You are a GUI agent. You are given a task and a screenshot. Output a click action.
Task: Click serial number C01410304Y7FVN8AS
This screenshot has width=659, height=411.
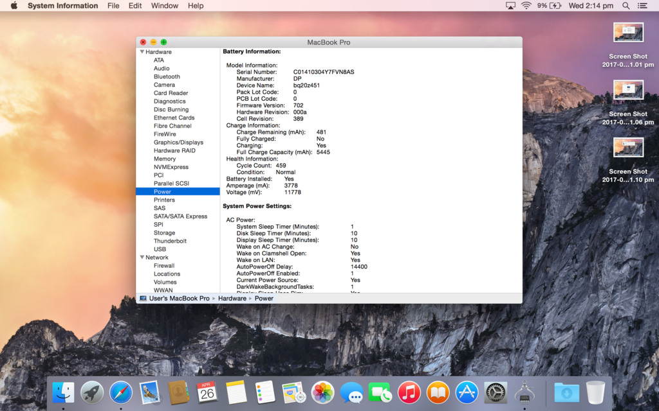pos(324,72)
